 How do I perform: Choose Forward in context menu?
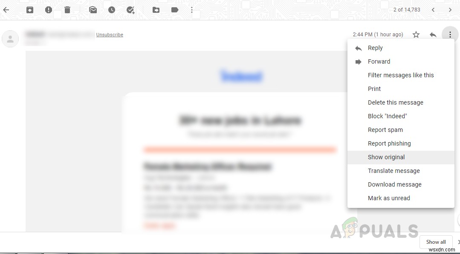click(401, 61)
